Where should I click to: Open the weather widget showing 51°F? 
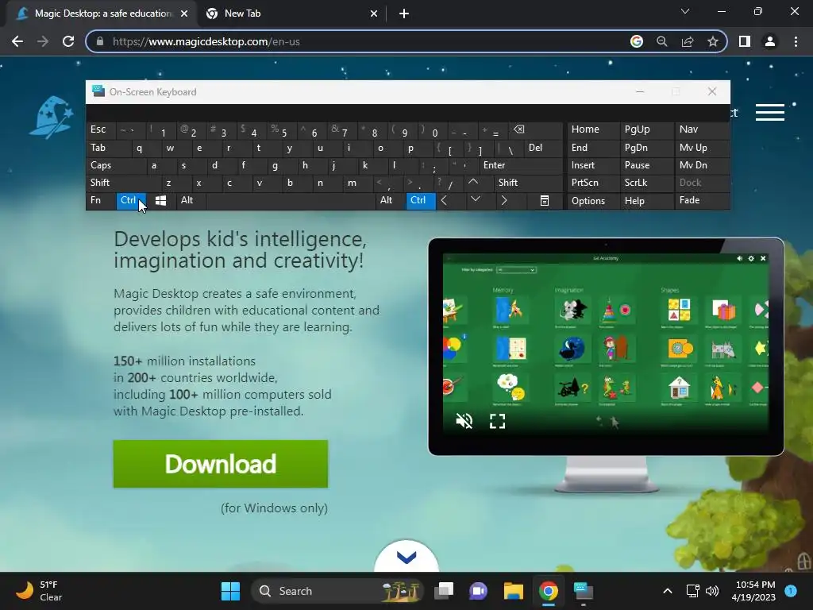coord(39,591)
